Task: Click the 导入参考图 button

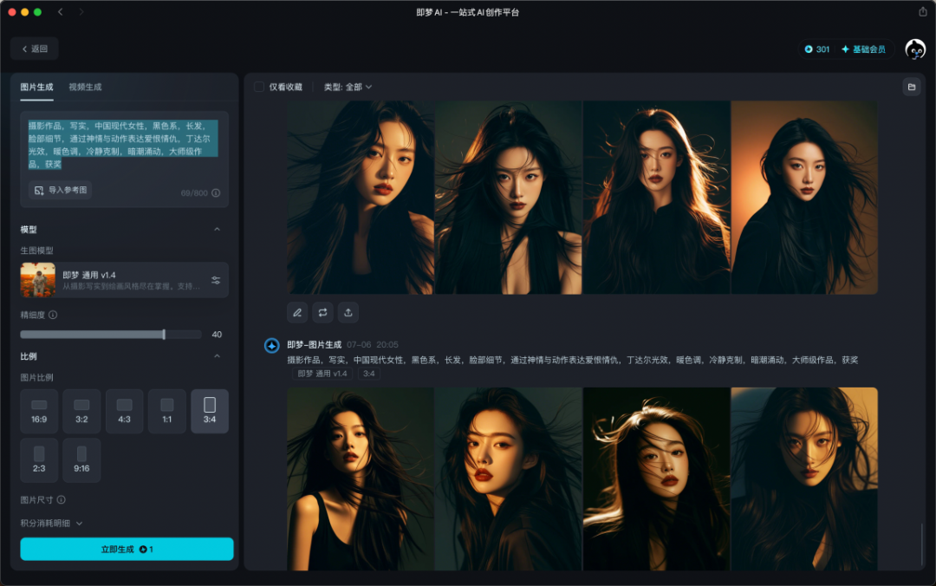Action: (x=61, y=190)
